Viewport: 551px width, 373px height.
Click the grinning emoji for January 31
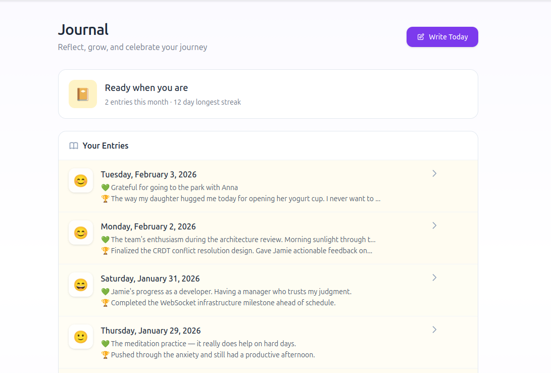81,285
